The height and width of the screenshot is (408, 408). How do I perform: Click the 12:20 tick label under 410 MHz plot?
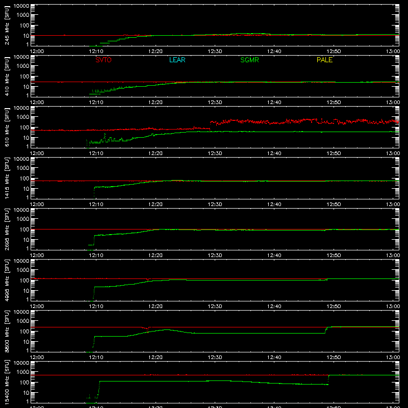pos(156,103)
